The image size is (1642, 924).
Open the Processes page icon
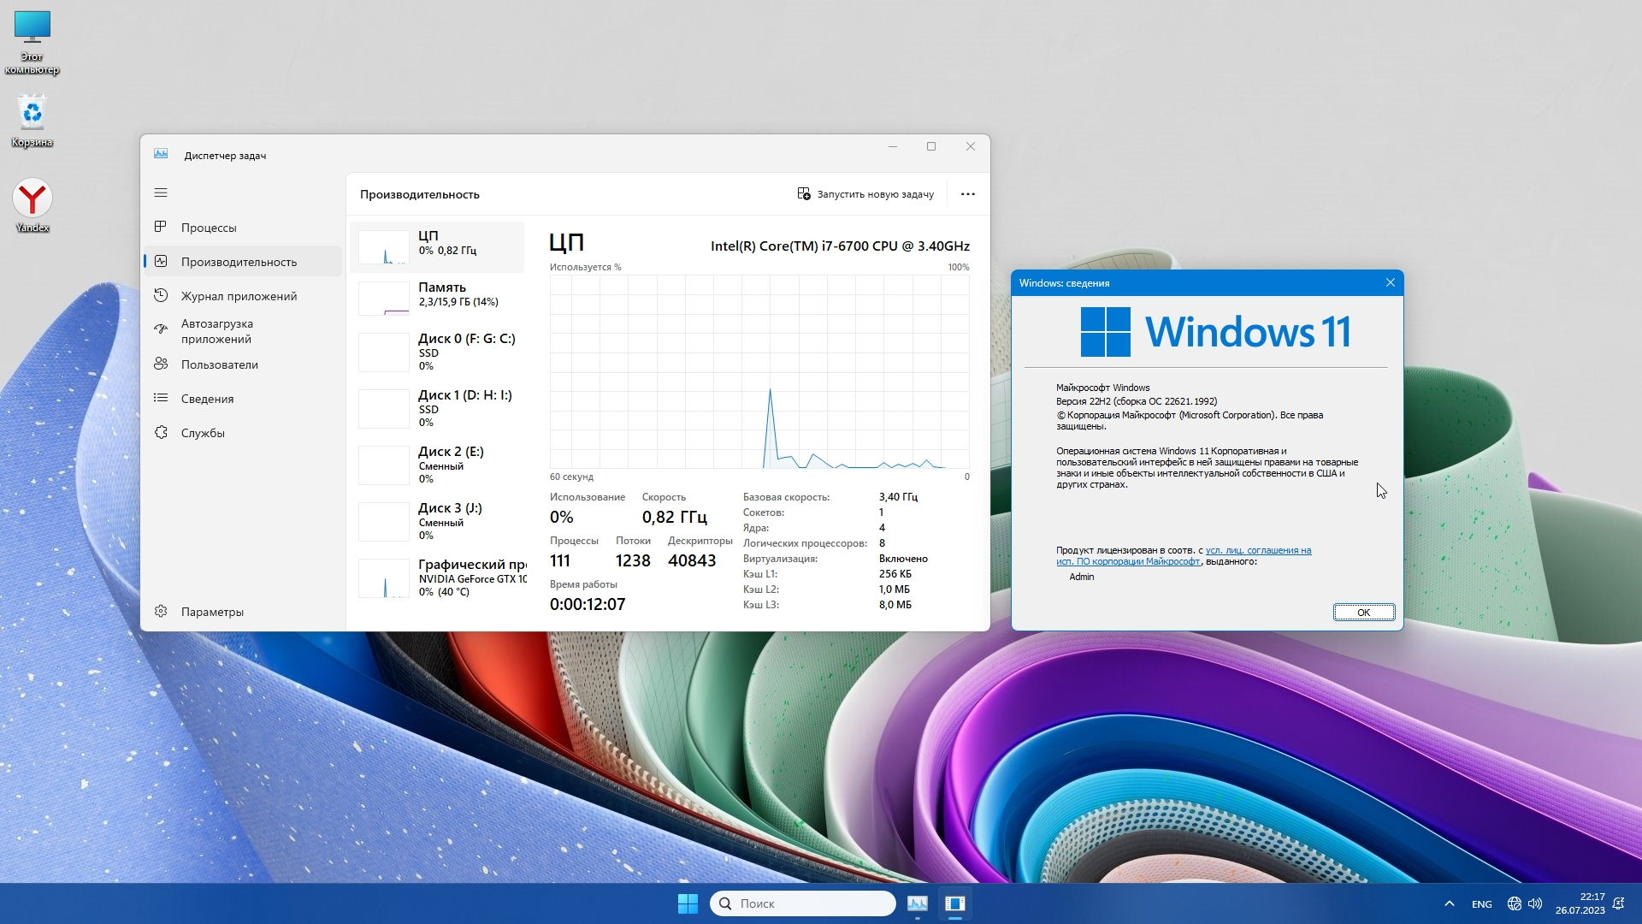click(161, 227)
